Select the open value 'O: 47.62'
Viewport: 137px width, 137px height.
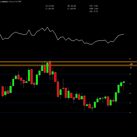[x=50, y=6]
